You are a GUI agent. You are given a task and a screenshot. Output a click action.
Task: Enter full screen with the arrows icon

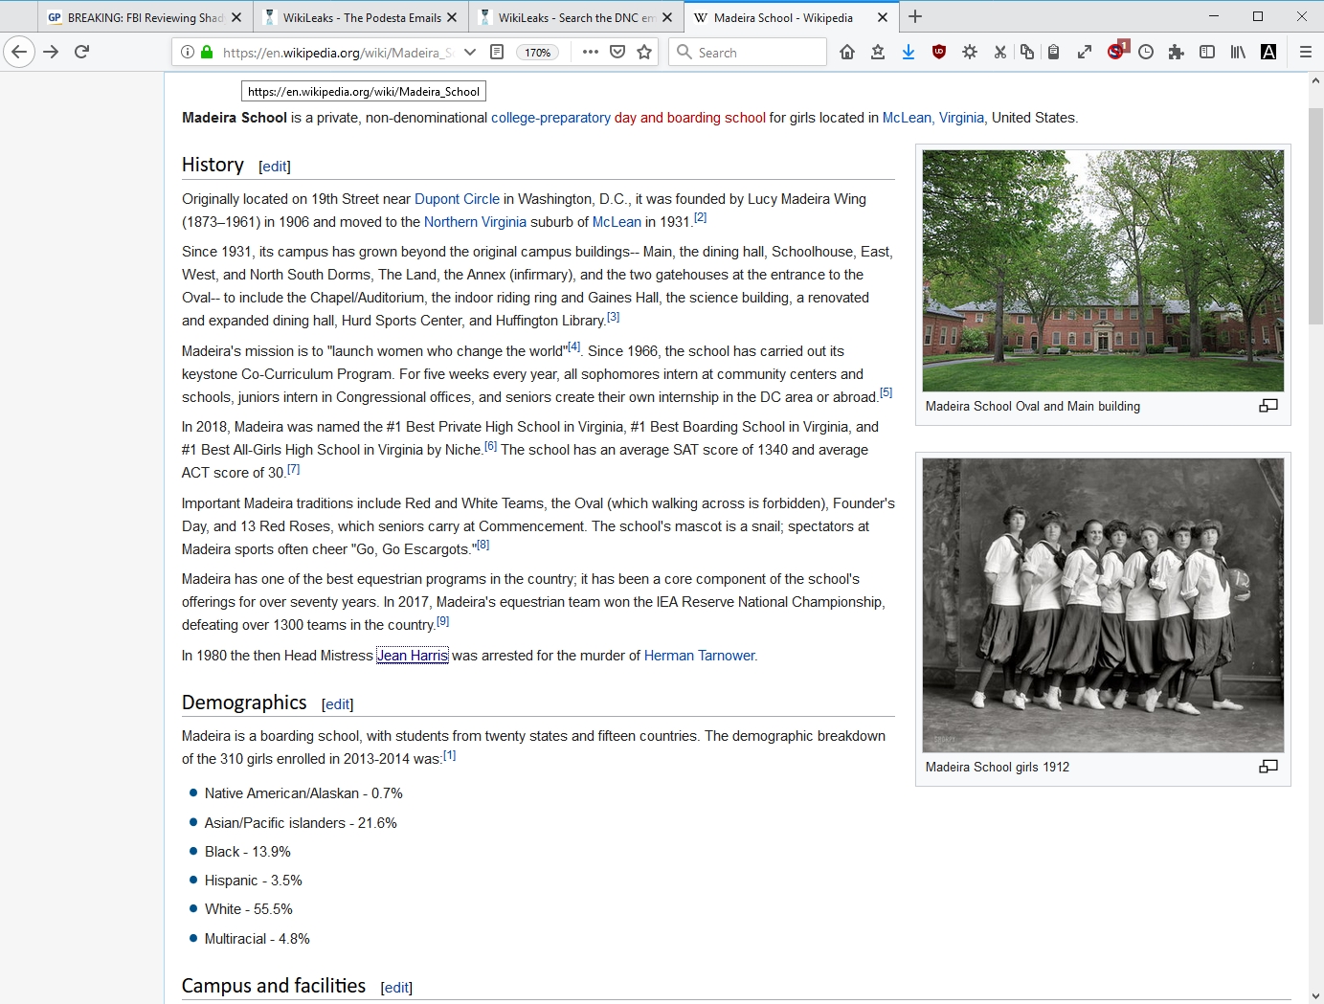[1085, 52]
